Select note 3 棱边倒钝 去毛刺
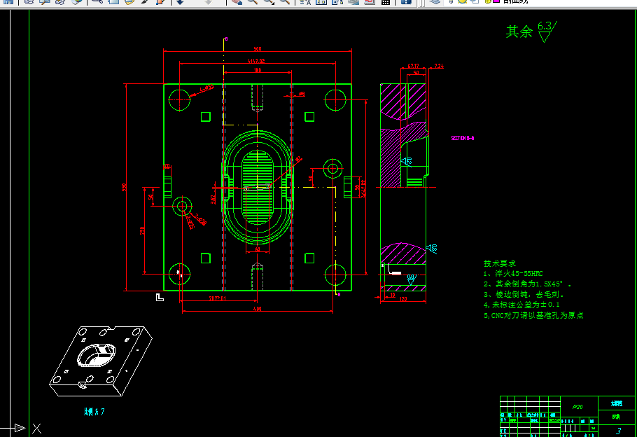 click(524, 294)
